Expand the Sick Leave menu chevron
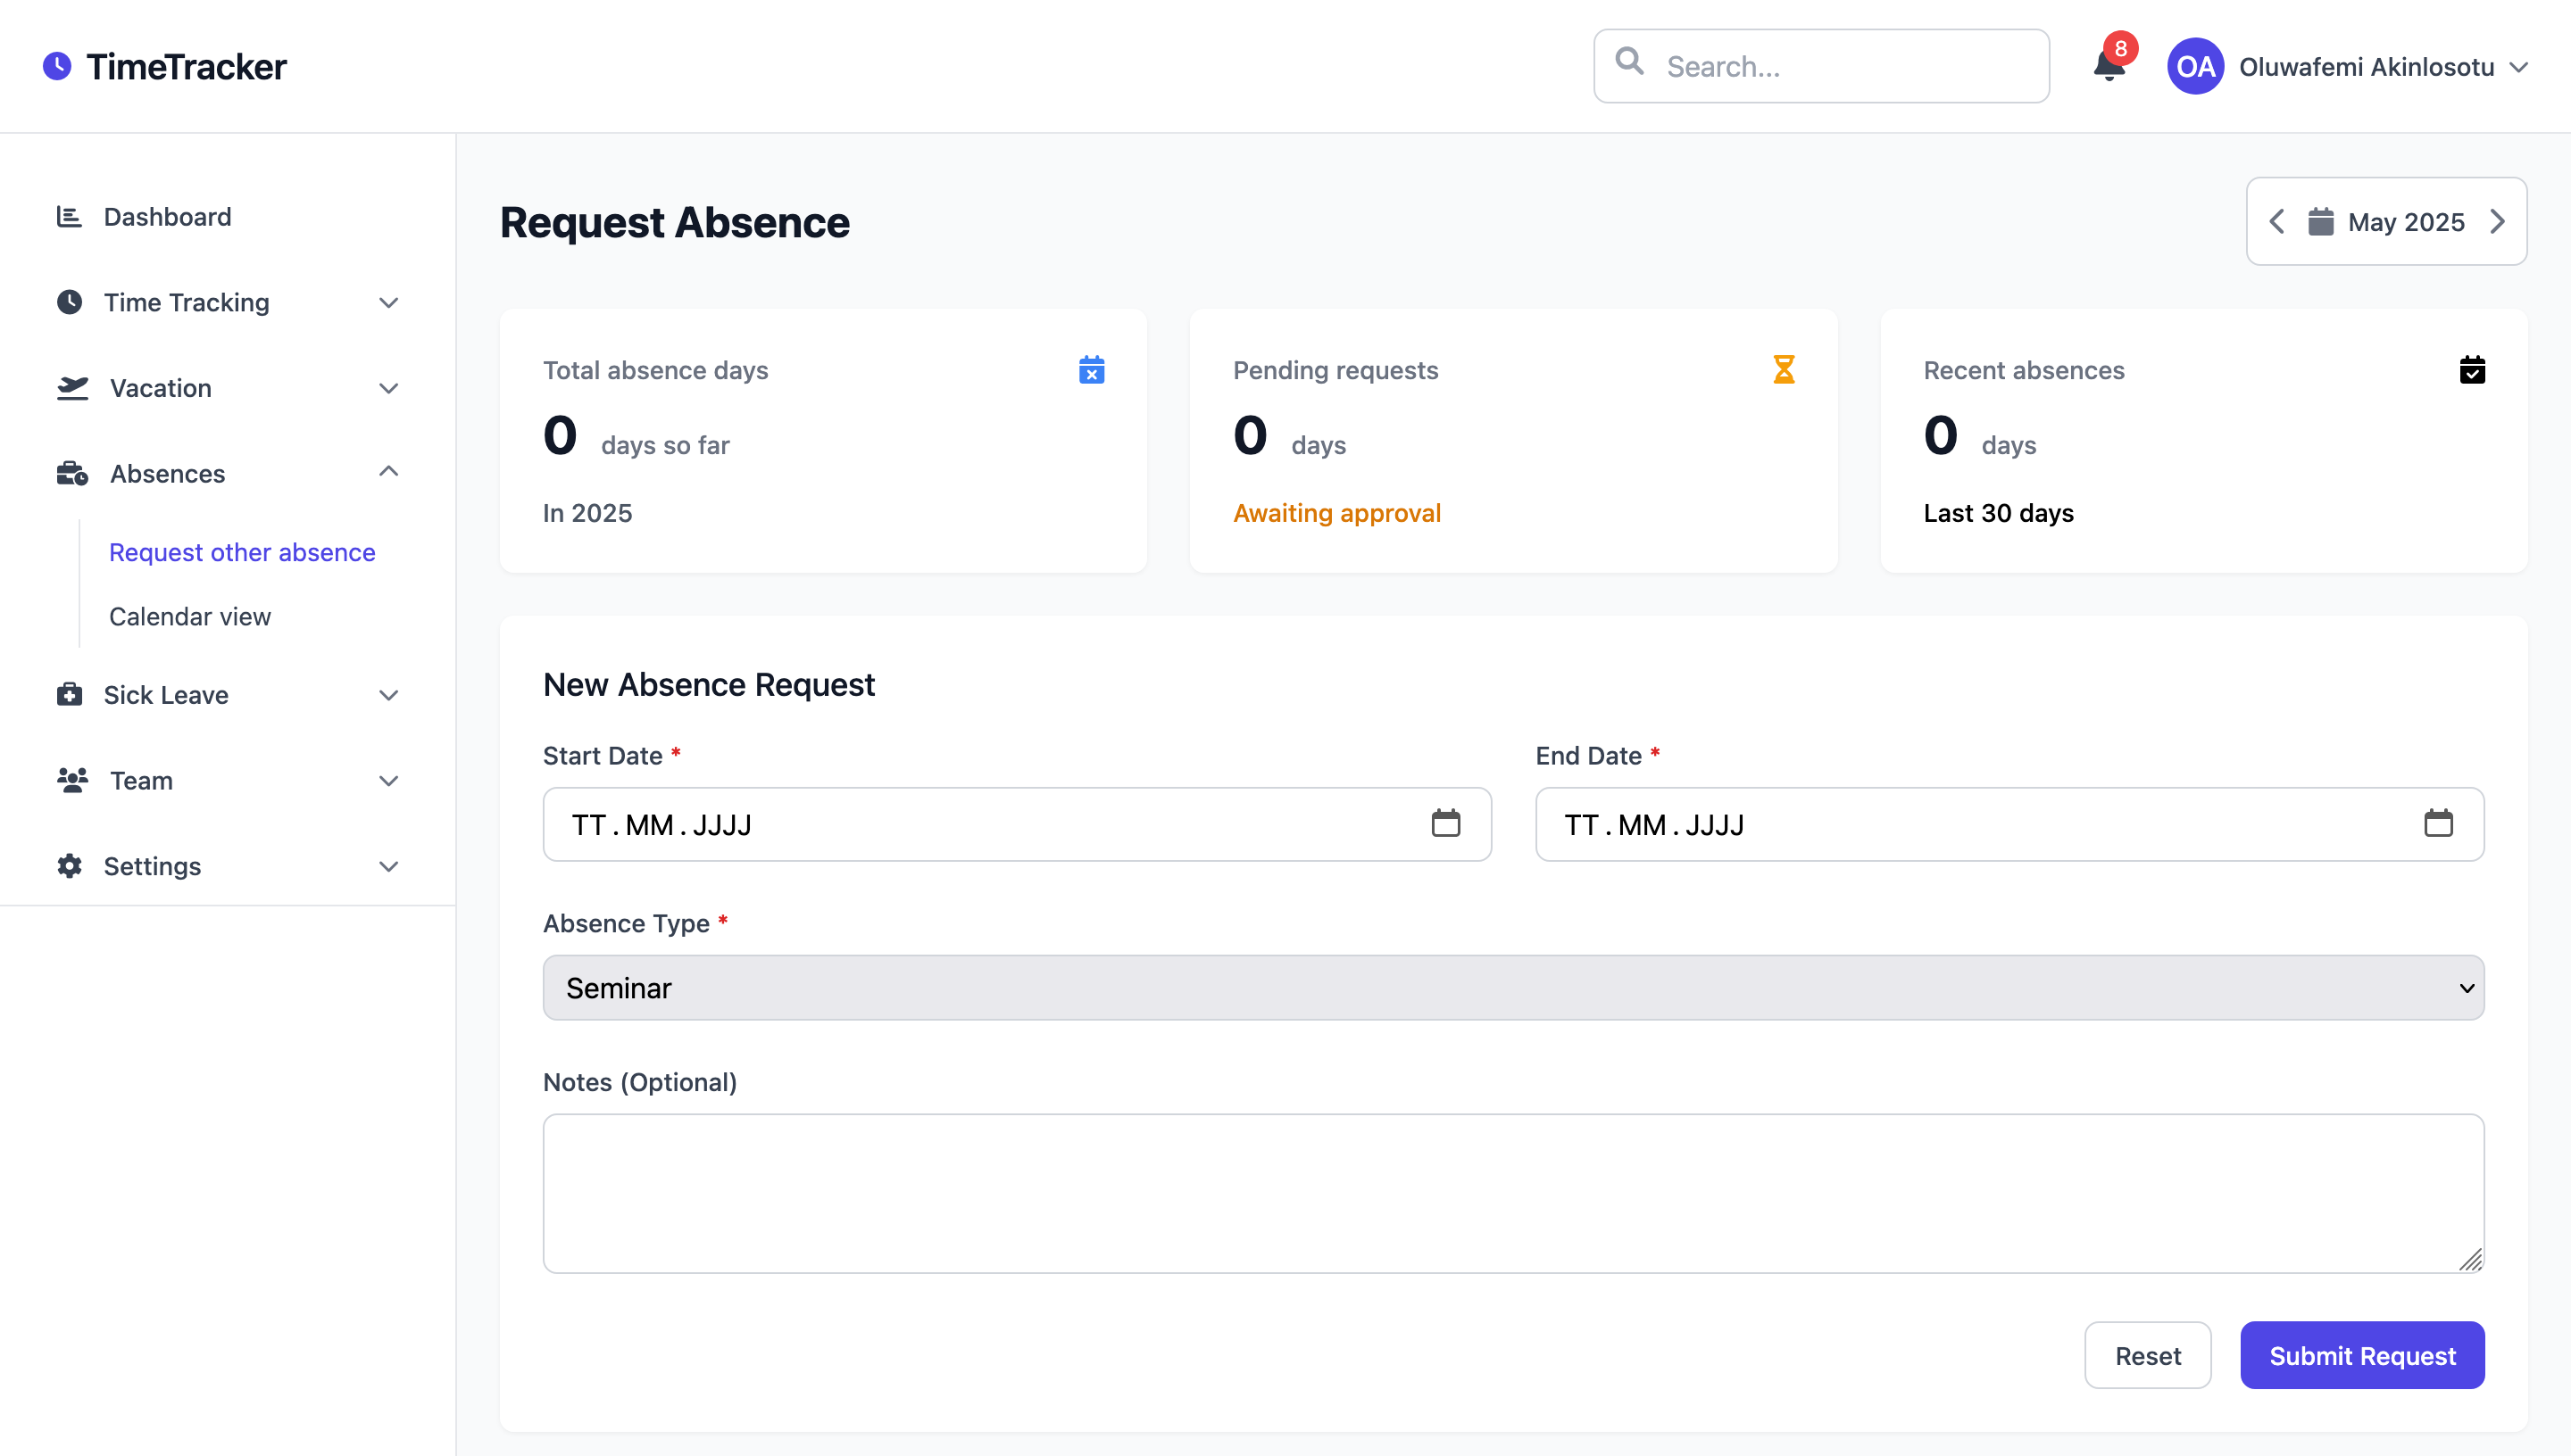The width and height of the screenshot is (2571, 1456). pyautogui.click(x=389, y=695)
